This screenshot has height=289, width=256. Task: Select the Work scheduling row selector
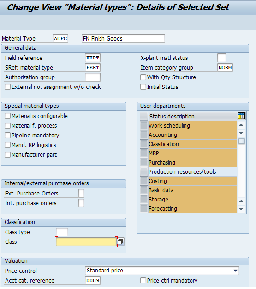pyautogui.click(x=144, y=126)
